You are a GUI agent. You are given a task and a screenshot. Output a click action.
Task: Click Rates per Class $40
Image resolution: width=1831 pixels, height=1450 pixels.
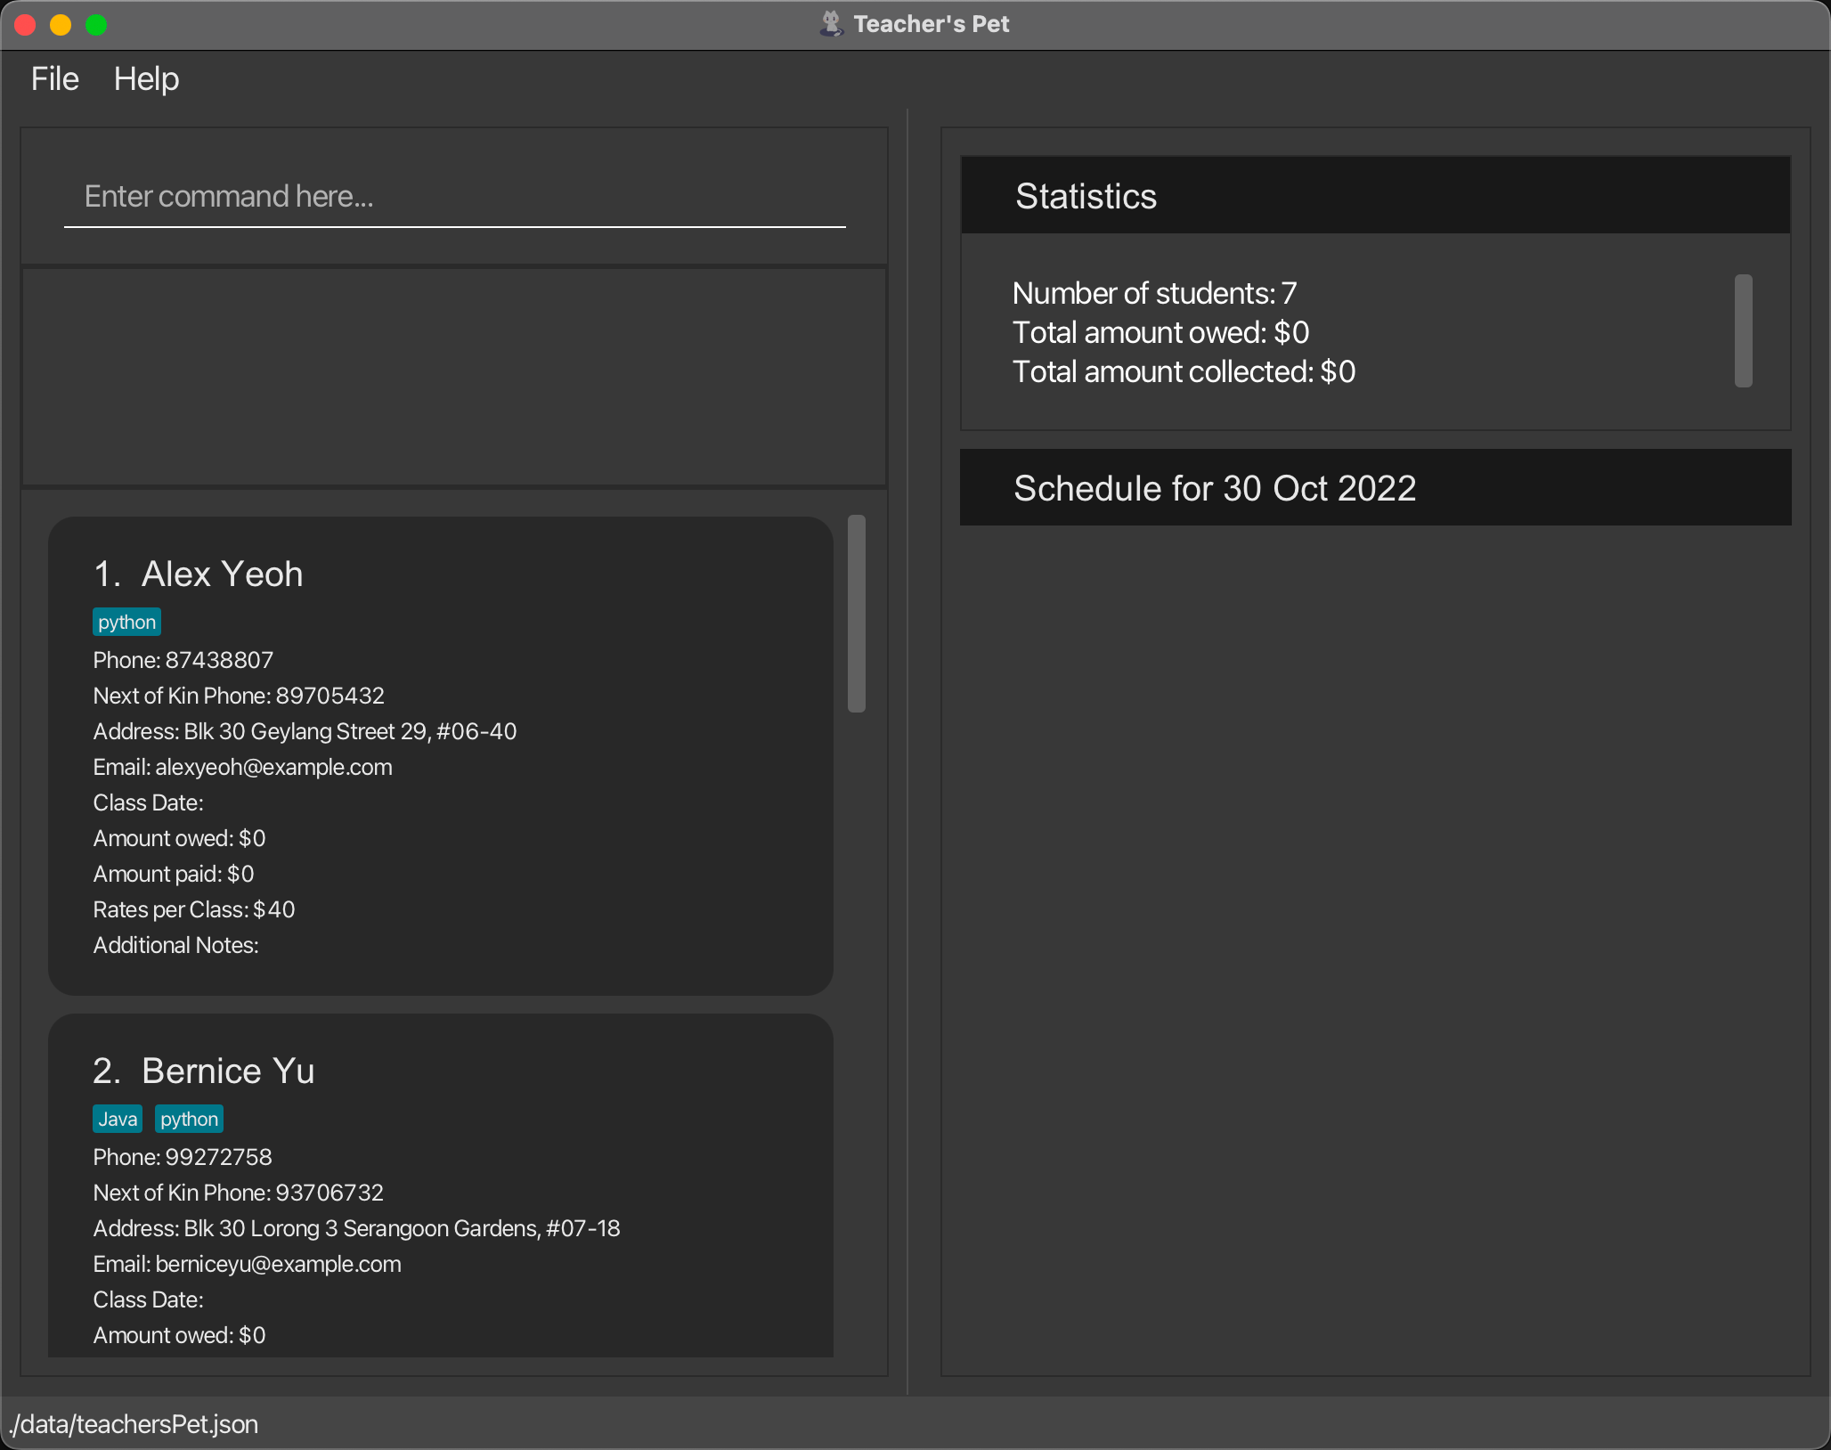point(194,909)
